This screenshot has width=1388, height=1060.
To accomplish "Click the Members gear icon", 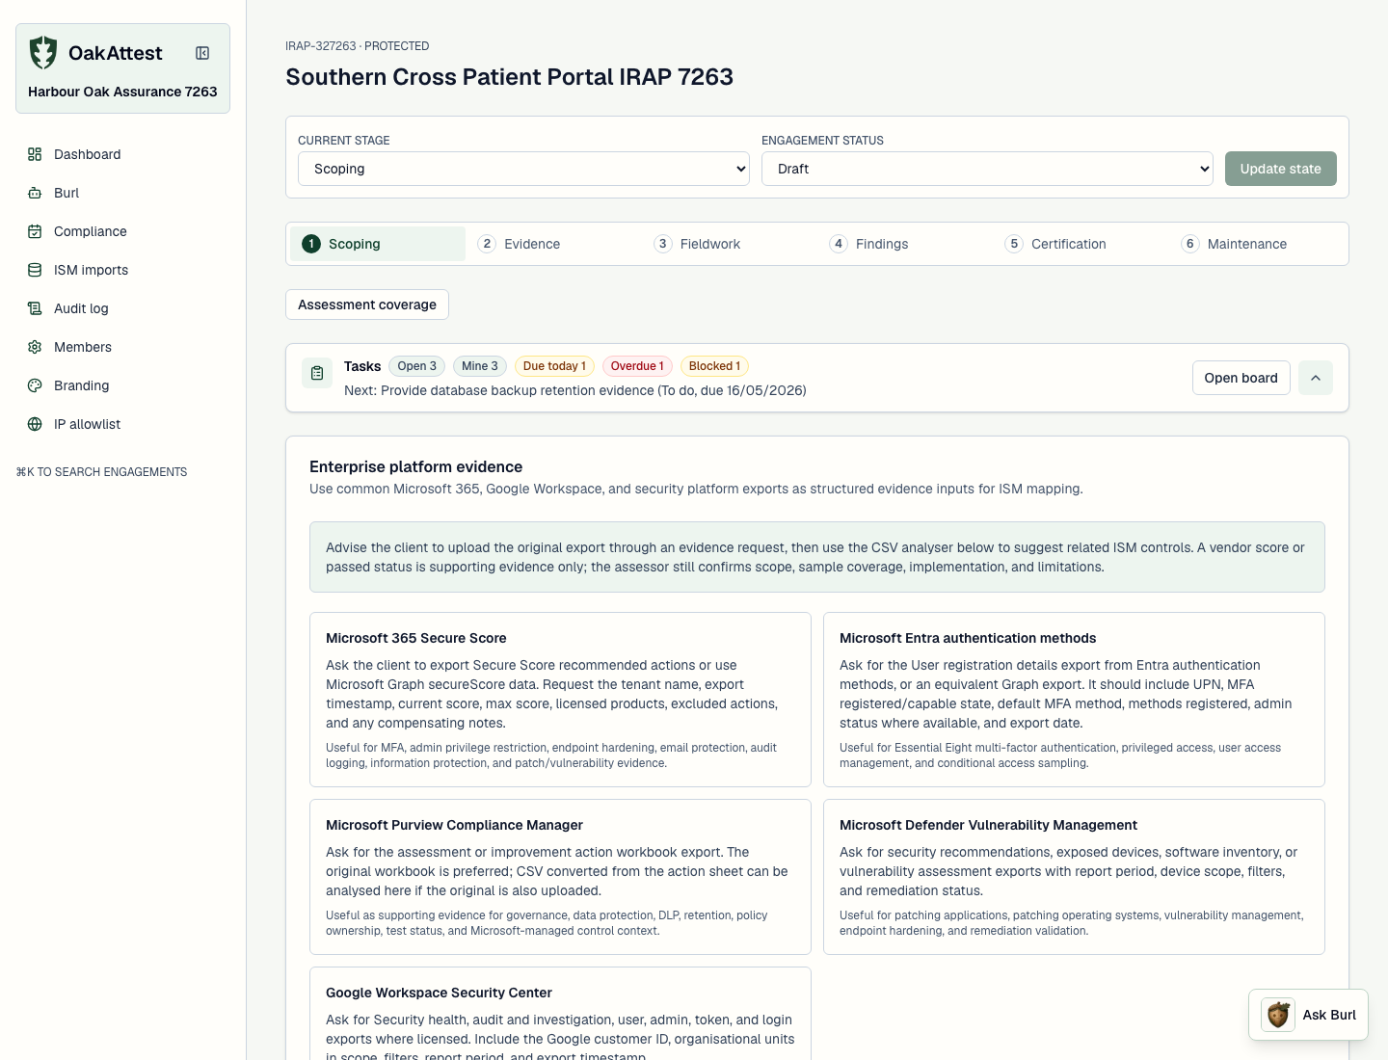I will (35, 347).
